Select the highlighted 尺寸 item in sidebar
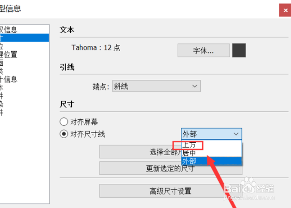 pos(24,38)
